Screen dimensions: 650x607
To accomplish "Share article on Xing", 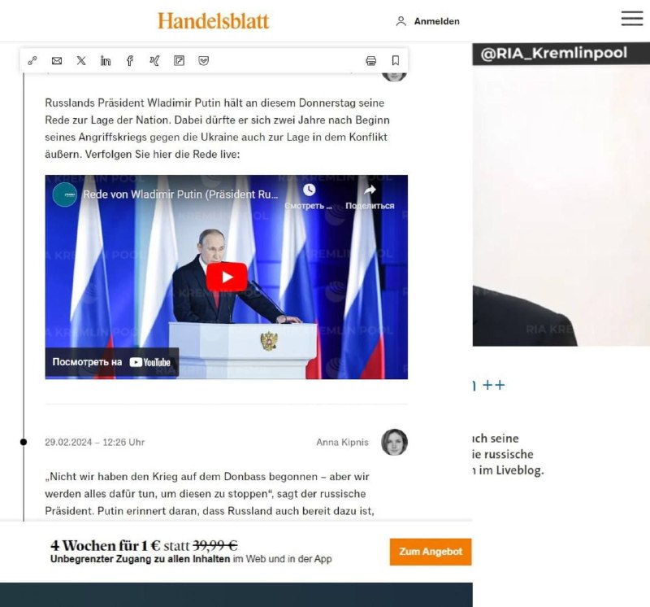I will (x=154, y=61).
